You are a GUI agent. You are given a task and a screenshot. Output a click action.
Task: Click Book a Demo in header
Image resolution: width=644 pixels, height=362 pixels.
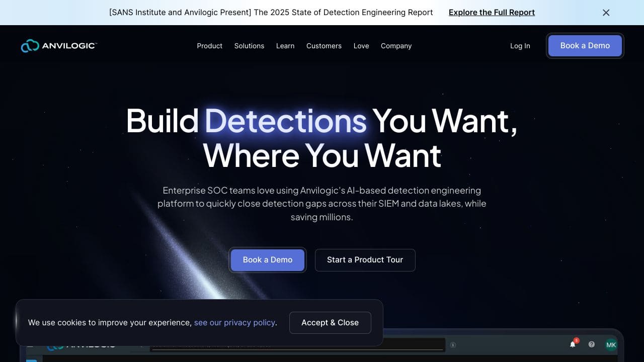click(585, 46)
